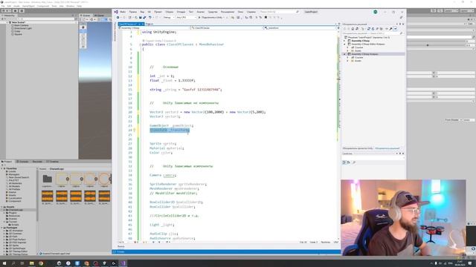Open Visual Studio from the taskbar
Image resolution: width=476 pixels, height=267 pixels.
point(123,263)
